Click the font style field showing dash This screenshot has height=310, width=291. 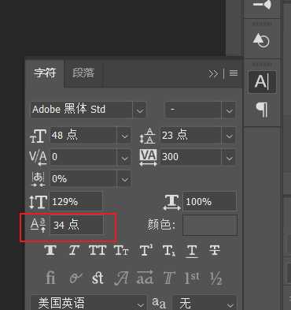pyautogui.click(x=193, y=110)
